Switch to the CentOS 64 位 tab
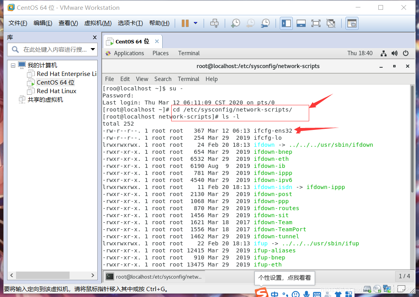 [x=132, y=41]
